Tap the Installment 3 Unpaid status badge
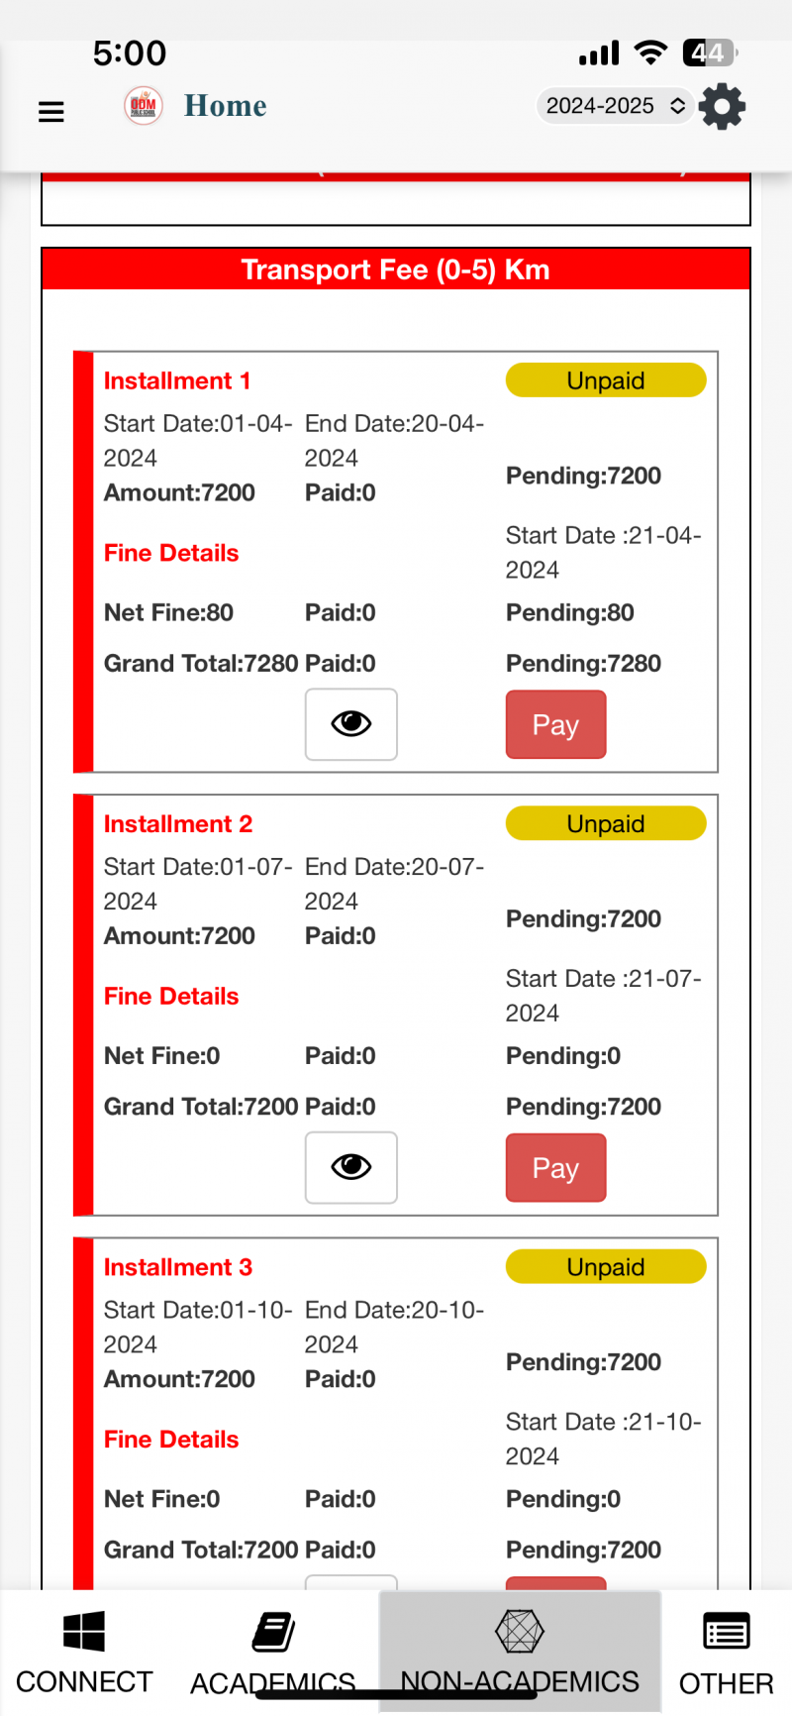Viewport: 792px width, 1716px height. [606, 1266]
